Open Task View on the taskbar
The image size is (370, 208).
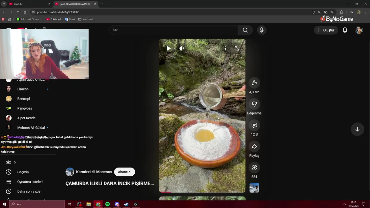[x=69, y=204]
